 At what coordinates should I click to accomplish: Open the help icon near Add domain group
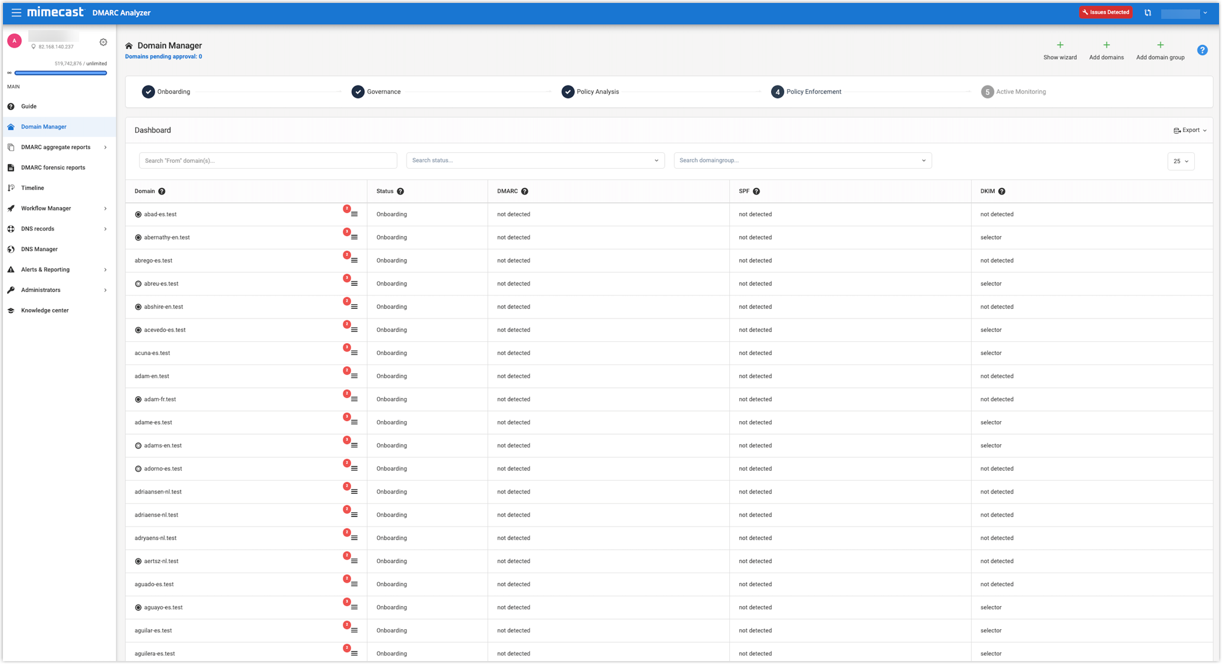coord(1203,50)
